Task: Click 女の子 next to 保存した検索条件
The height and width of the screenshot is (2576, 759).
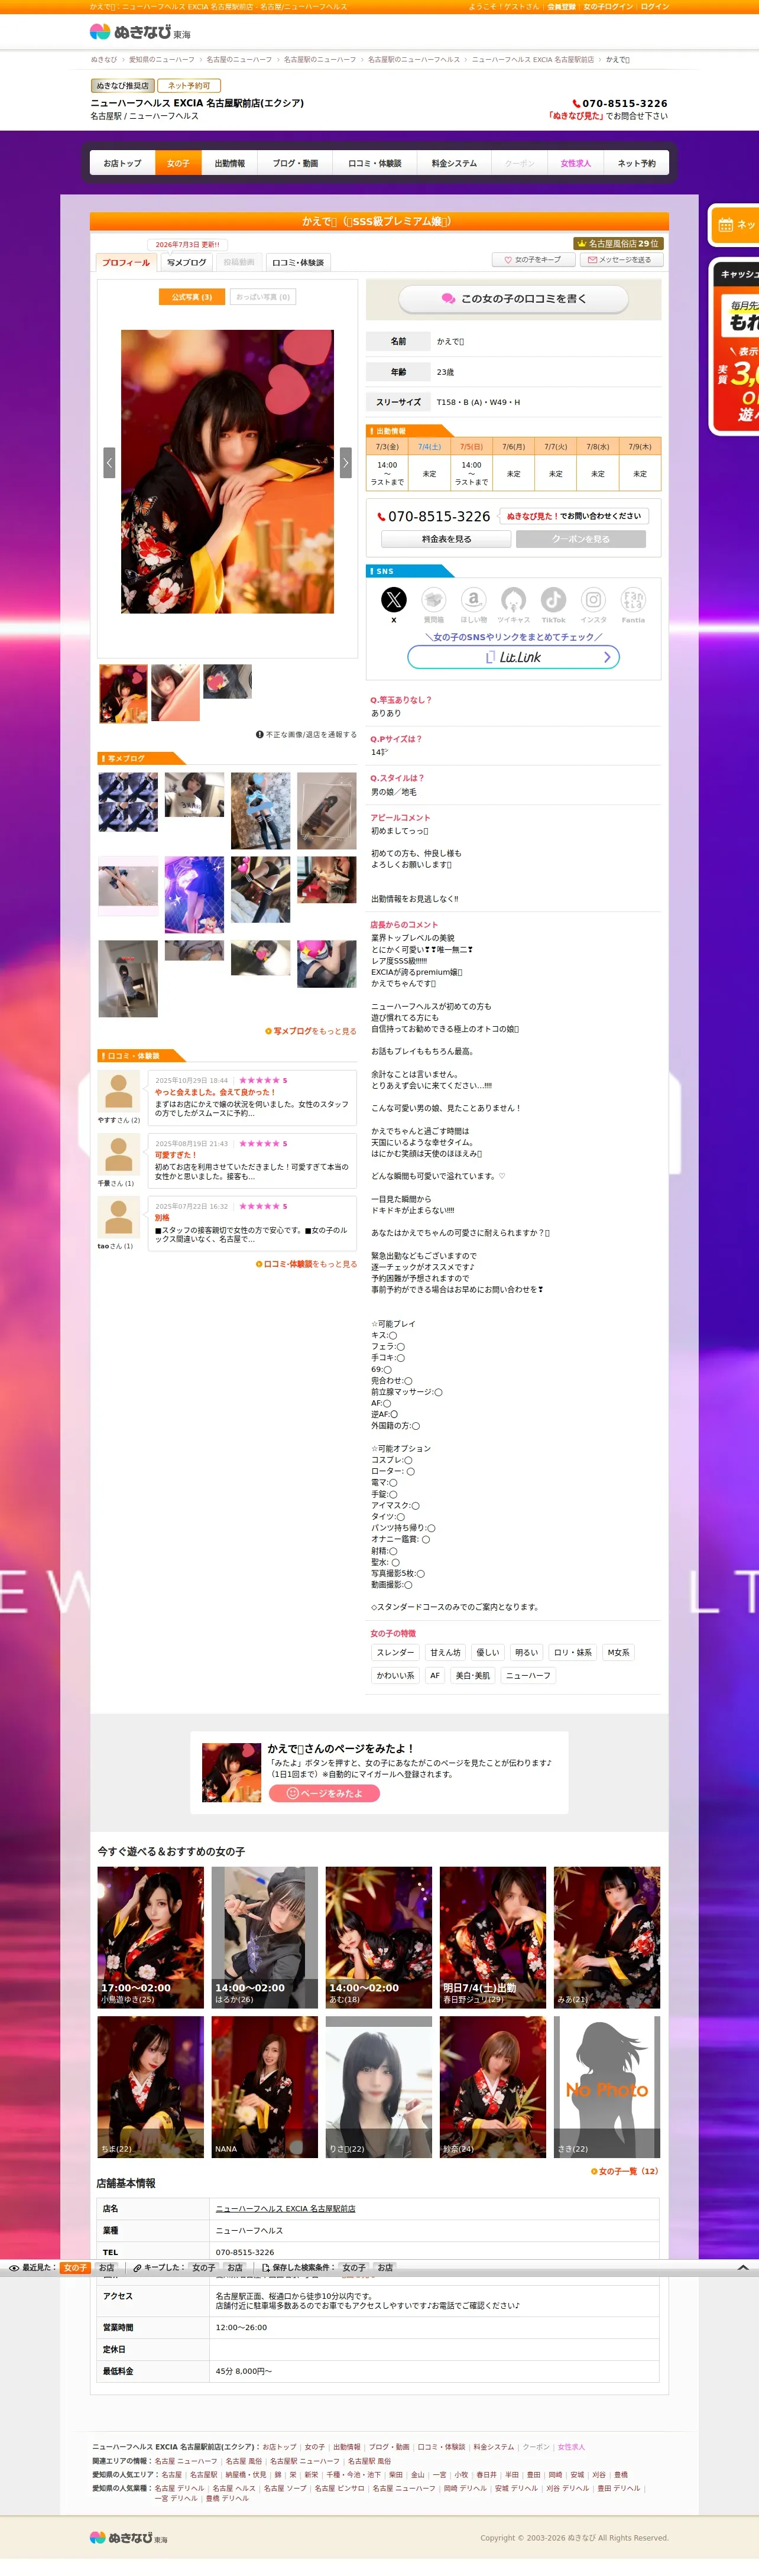Action: 354,2268
